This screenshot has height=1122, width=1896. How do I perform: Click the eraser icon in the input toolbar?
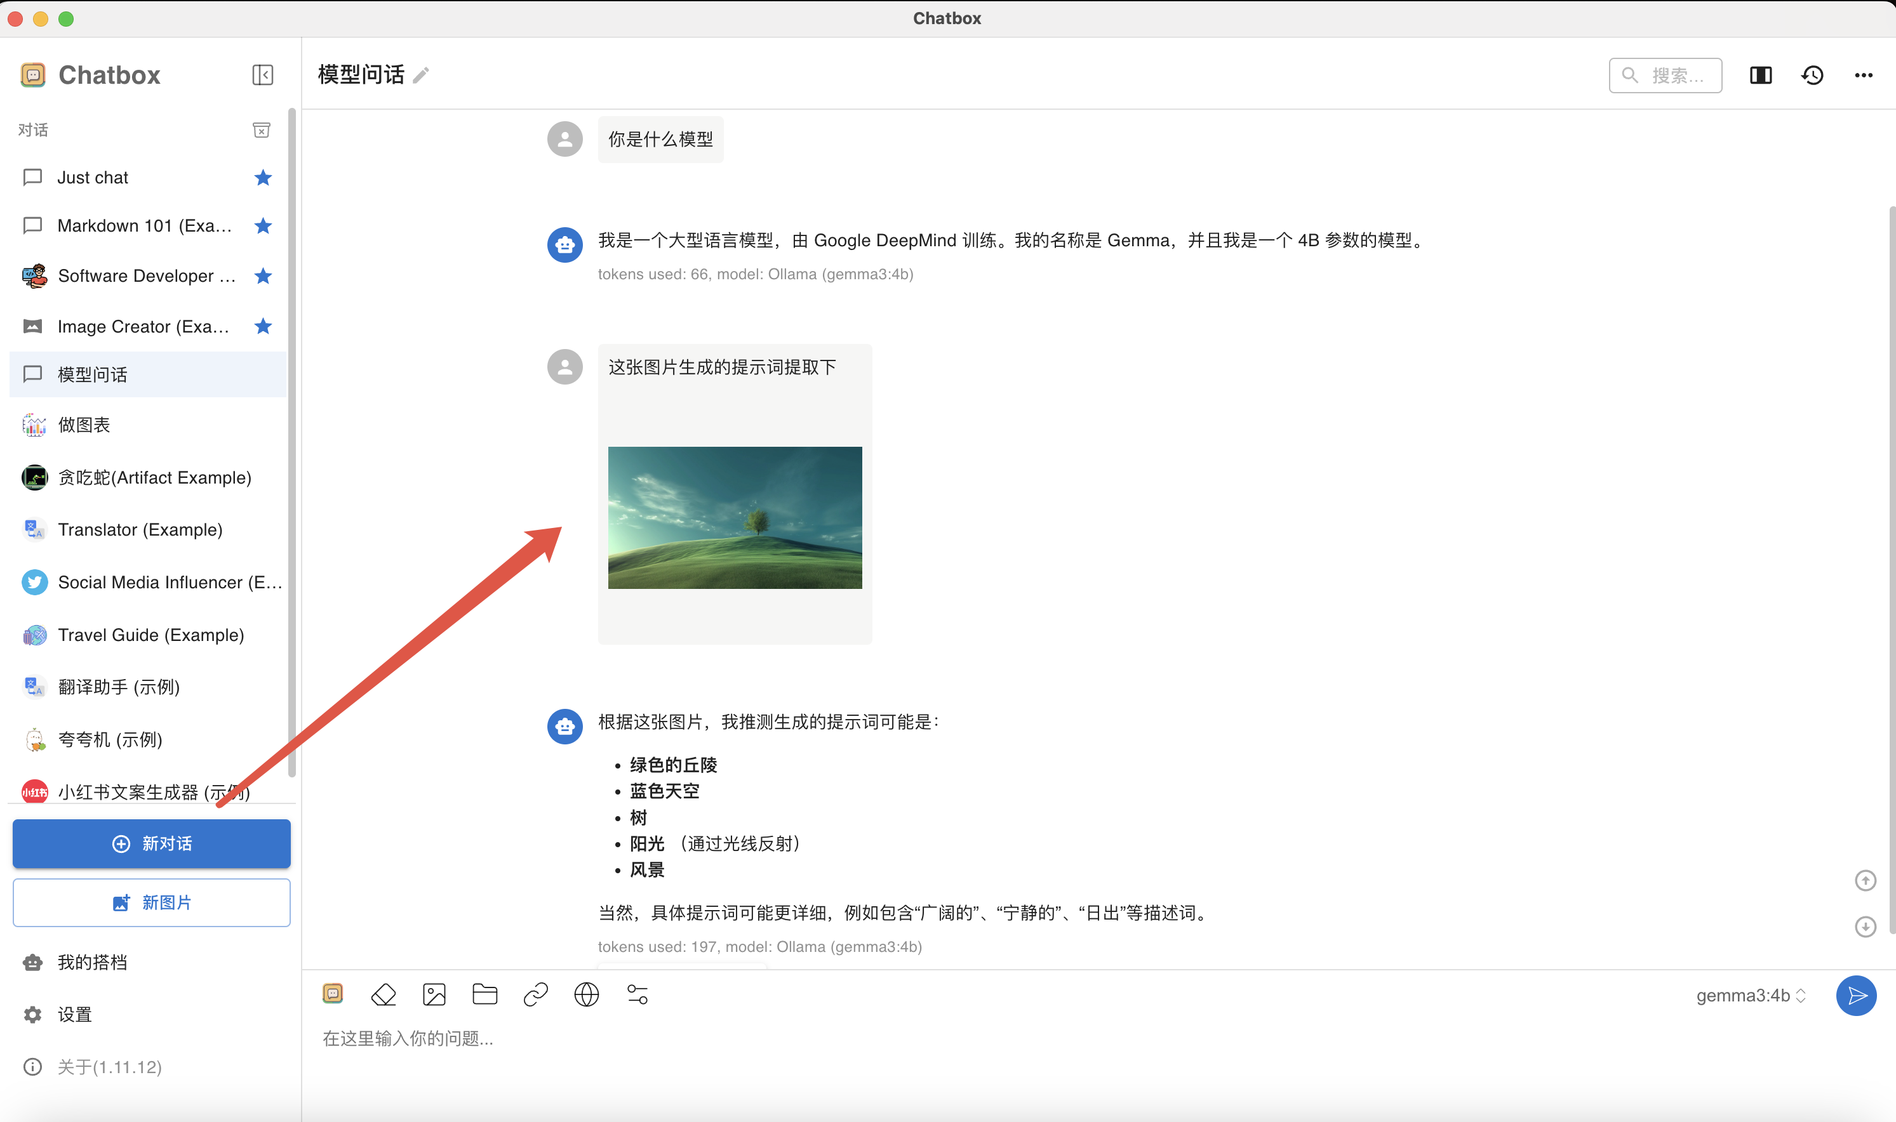(x=384, y=995)
